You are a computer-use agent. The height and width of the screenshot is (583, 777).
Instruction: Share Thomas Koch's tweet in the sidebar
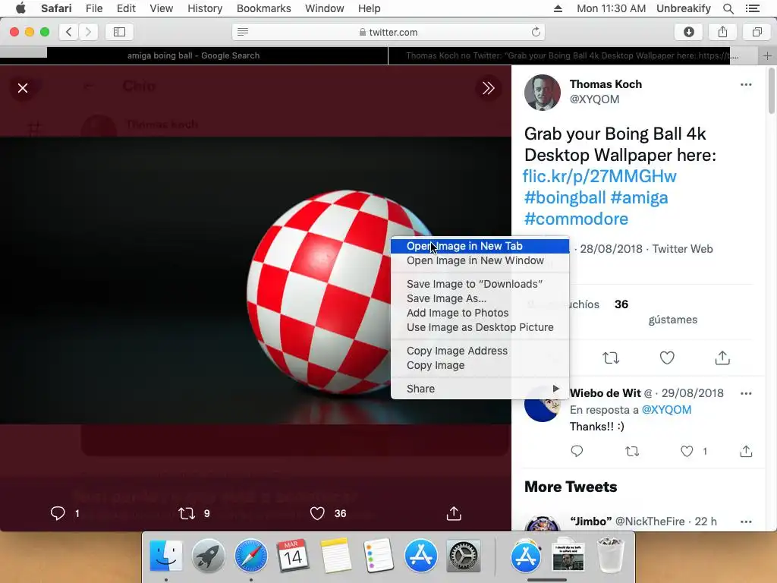click(x=722, y=358)
